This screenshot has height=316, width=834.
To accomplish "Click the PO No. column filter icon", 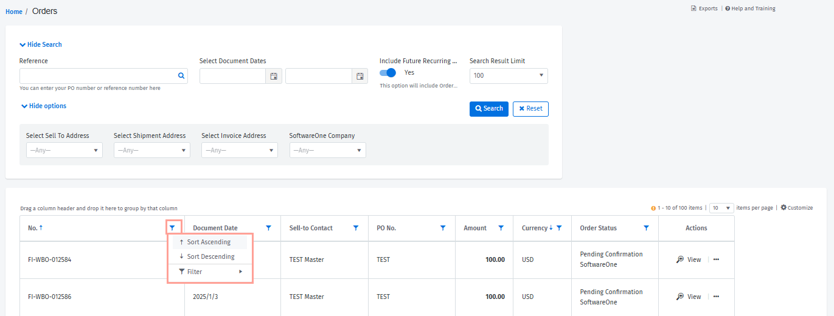I will click(x=443, y=228).
